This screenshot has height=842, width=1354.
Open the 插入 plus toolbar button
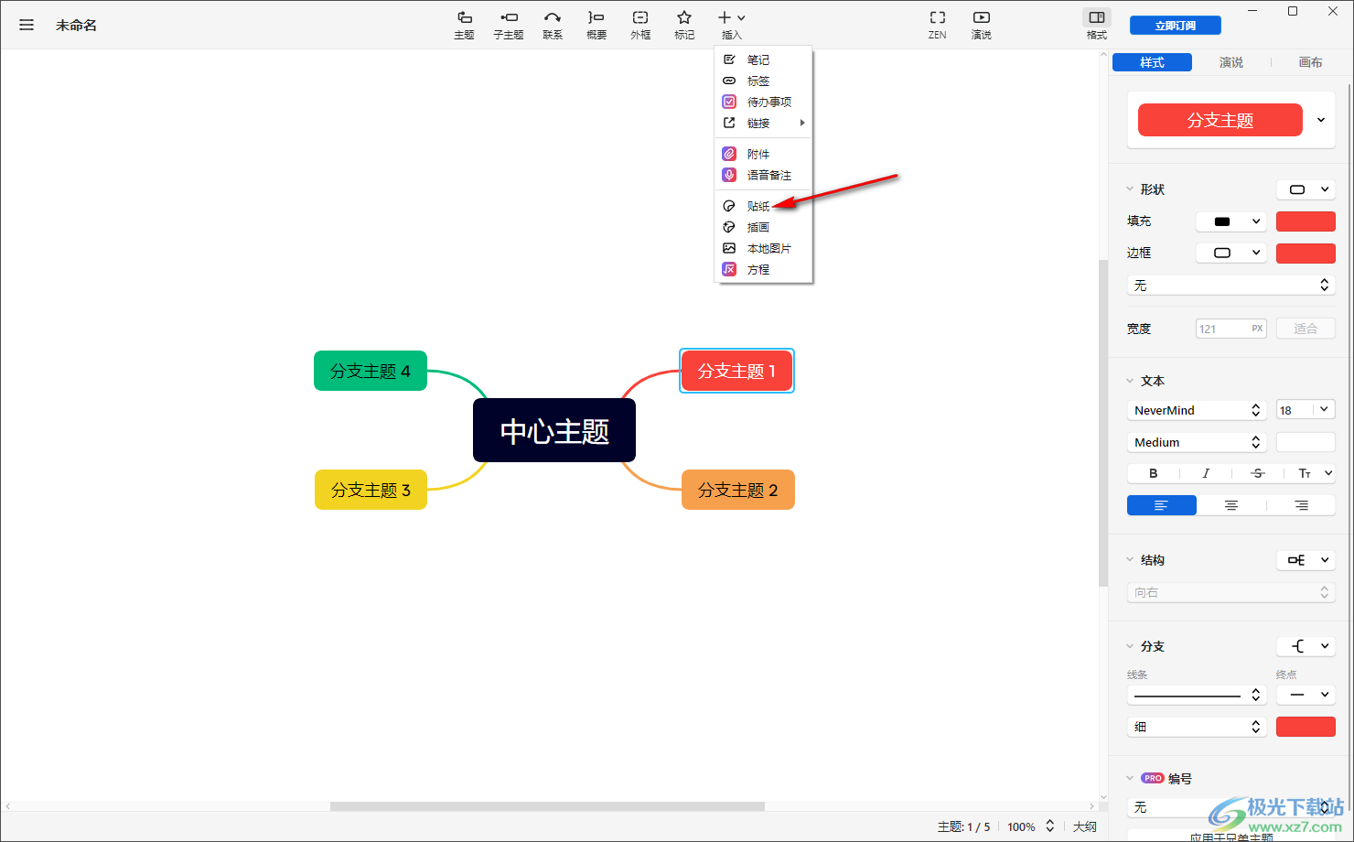click(731, 25)
